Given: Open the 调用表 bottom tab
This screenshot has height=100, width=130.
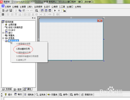Looking at the screenshot, I should click(x=29, y=95).
